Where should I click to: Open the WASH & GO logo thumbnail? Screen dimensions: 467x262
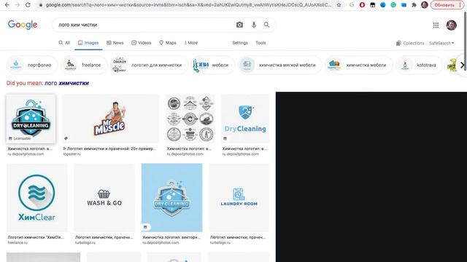click(x=104, y=197)
